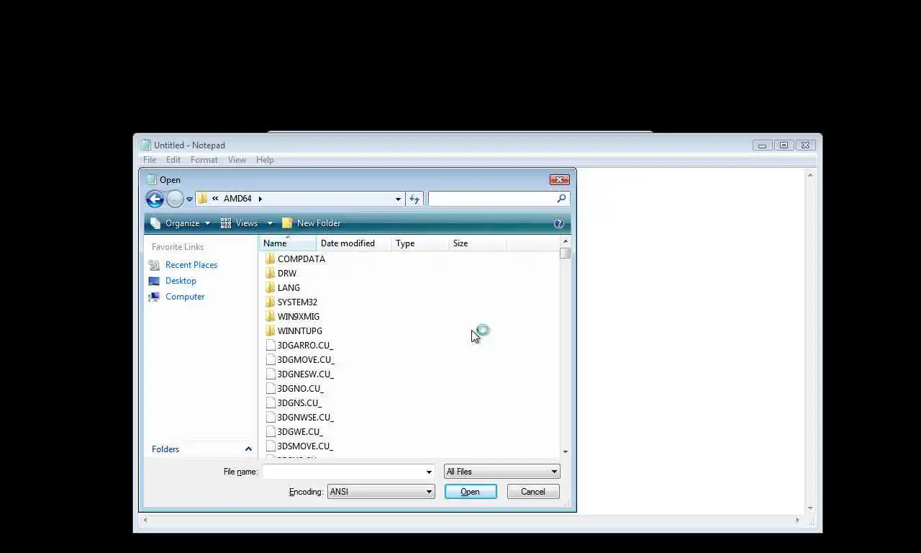Sort by Date modified column header
The height and width of the screenshot is (553, 921).
tap(354, 243)
